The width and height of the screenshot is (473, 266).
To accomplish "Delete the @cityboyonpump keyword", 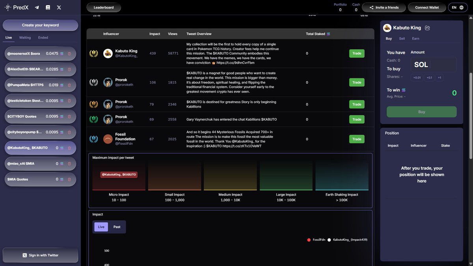I will coord(69,132).
